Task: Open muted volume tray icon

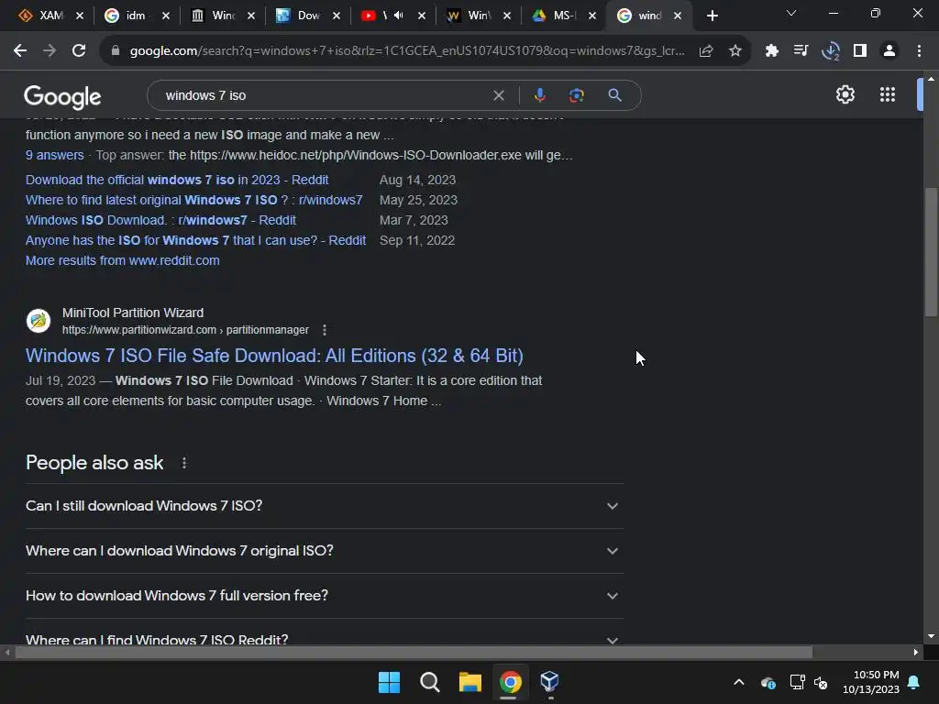Action: tap(821, 682)
